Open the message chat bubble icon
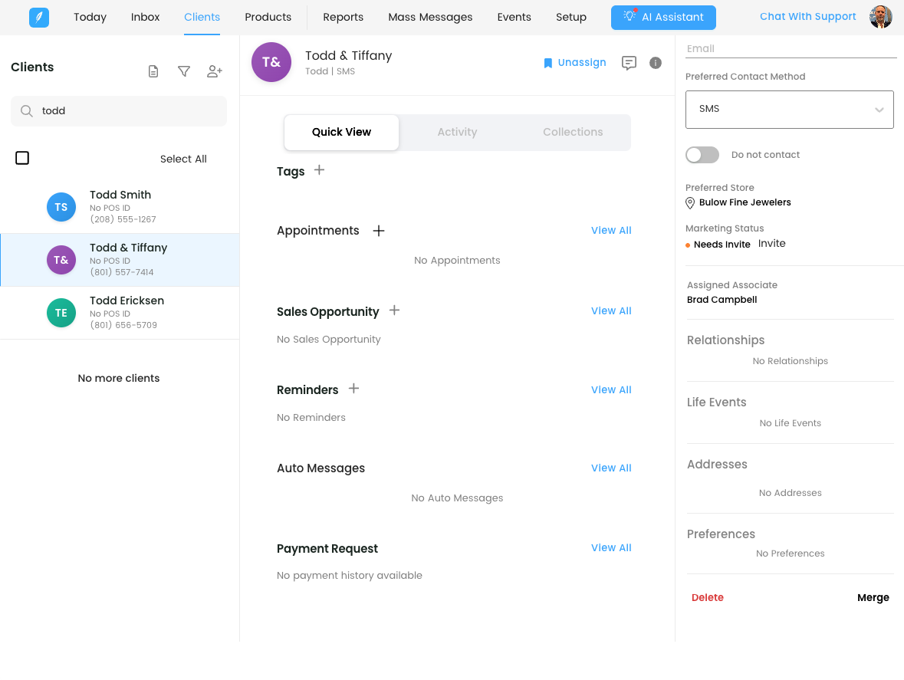Screen dimensions: 904x680 tap(629, 63)
